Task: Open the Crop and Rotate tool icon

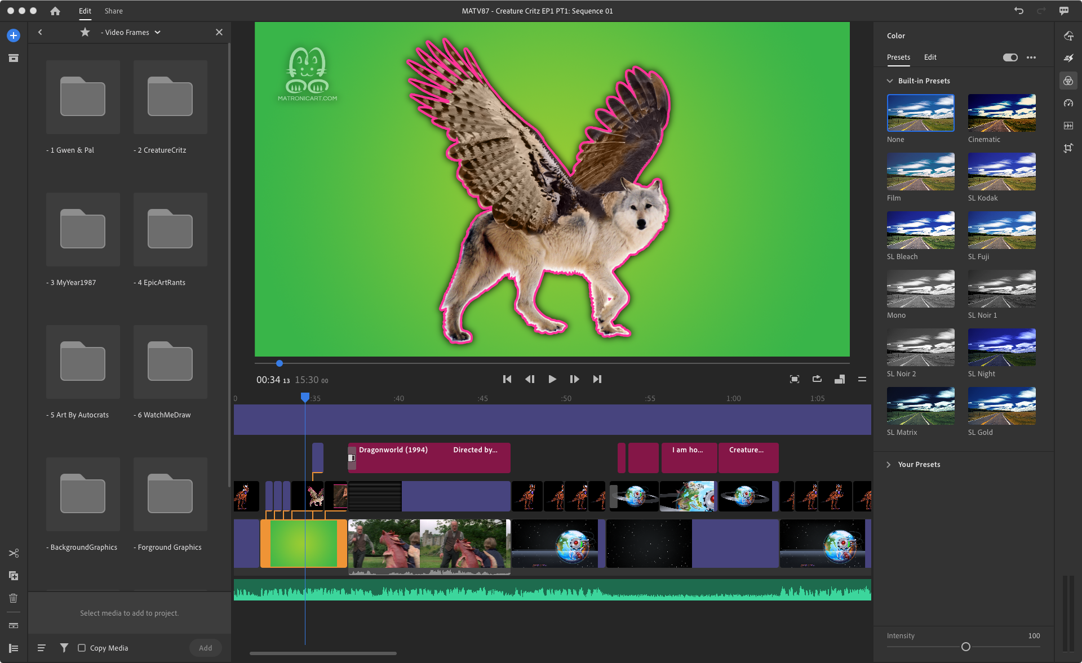Action: click(x=1068, y=148)
